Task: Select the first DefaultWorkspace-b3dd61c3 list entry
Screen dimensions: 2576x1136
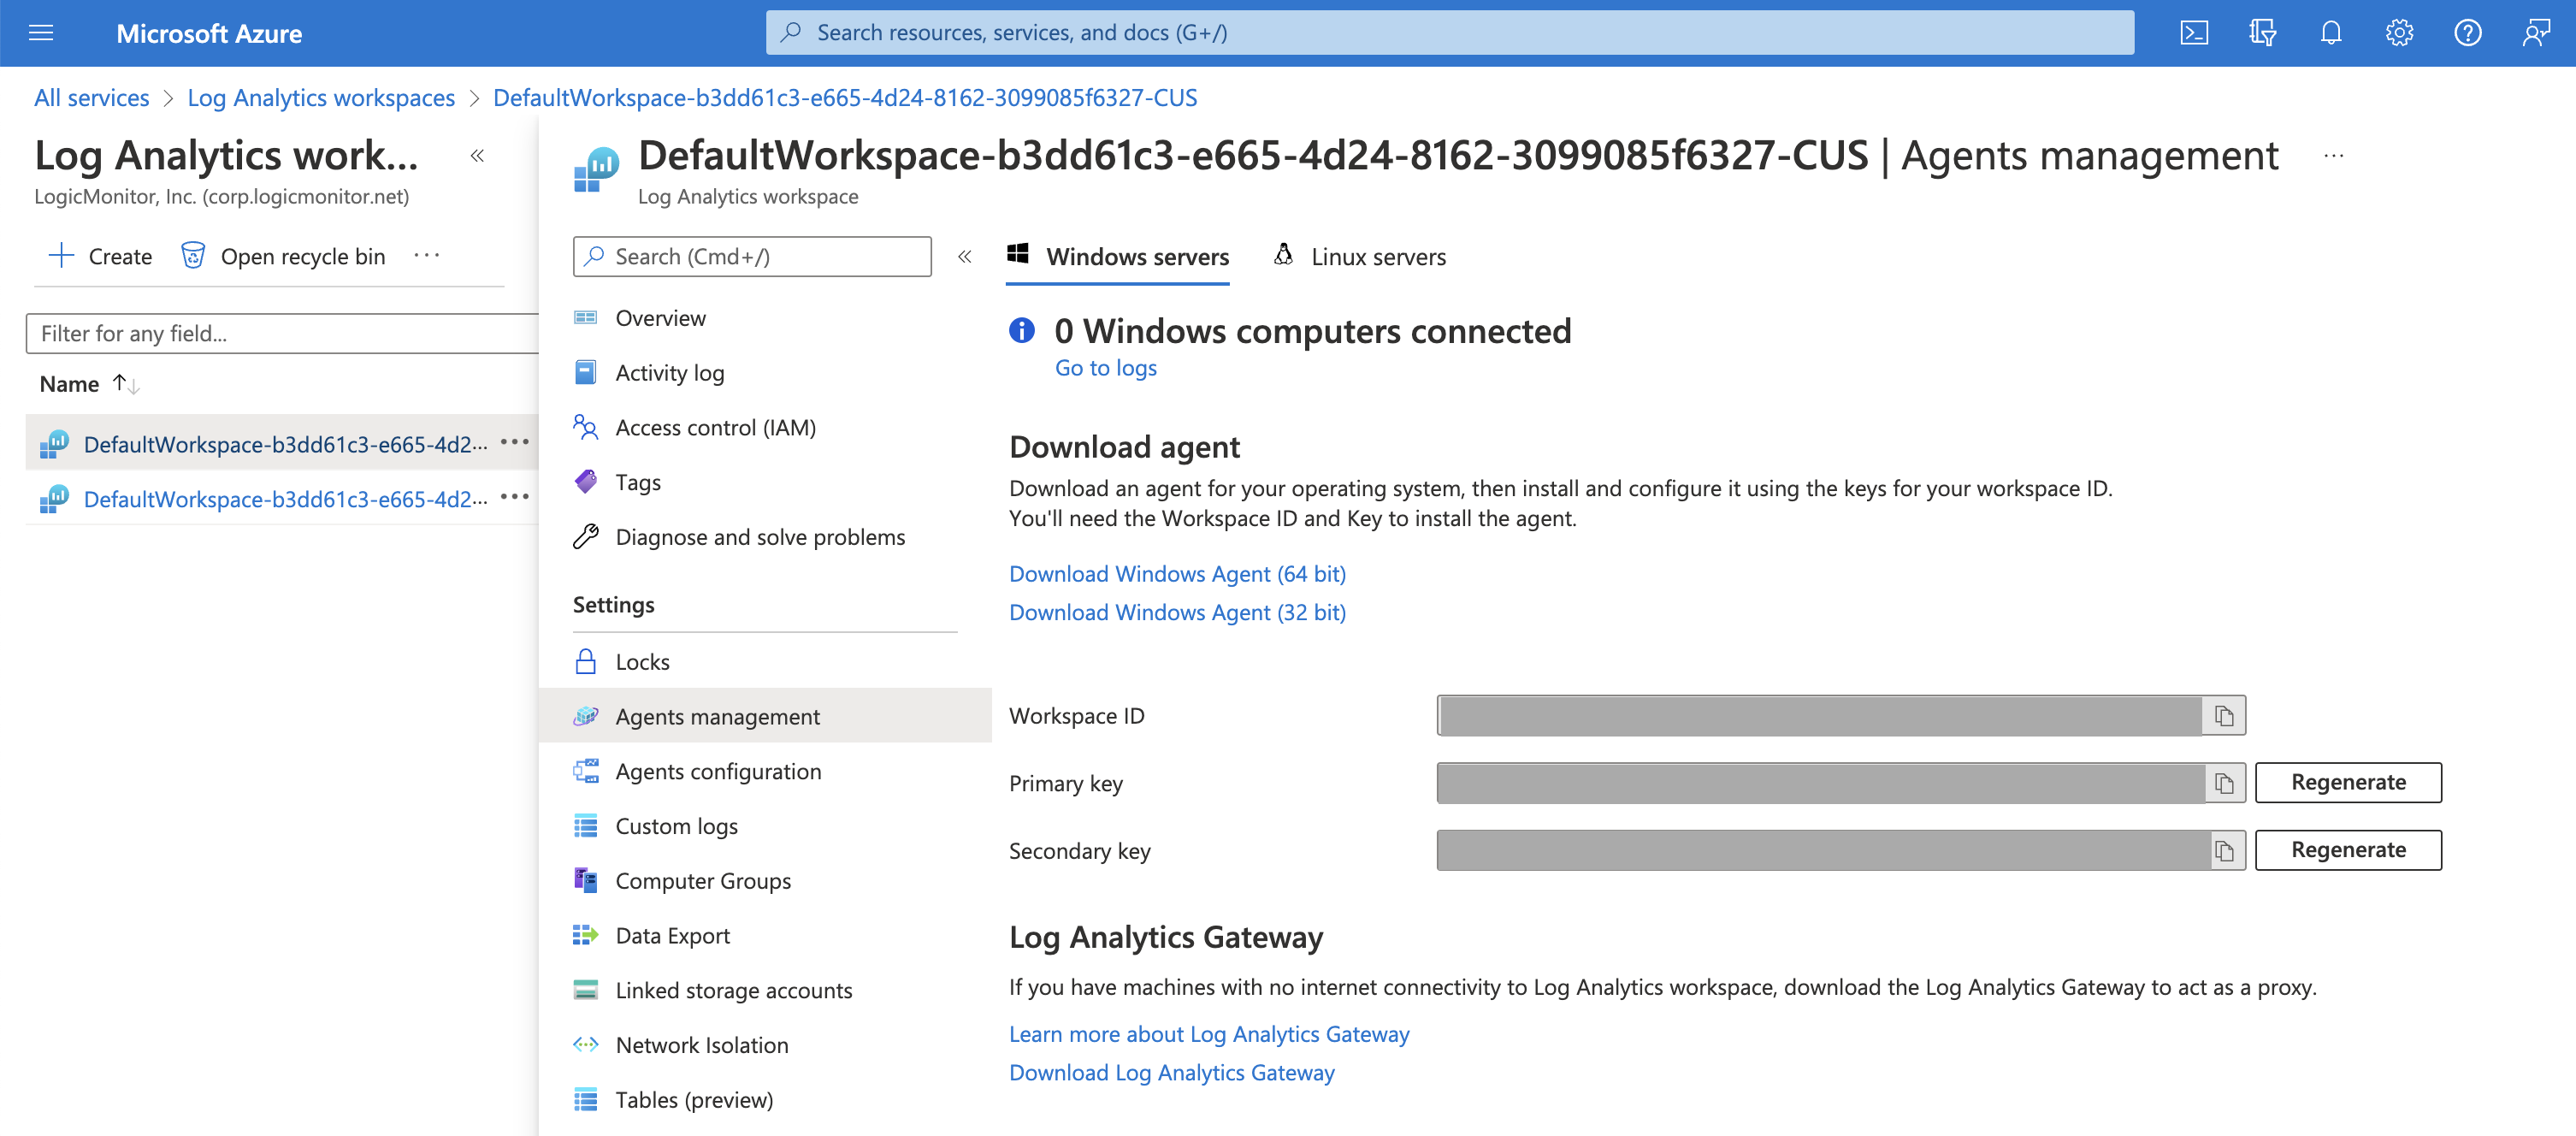Action: coord(284,444)
